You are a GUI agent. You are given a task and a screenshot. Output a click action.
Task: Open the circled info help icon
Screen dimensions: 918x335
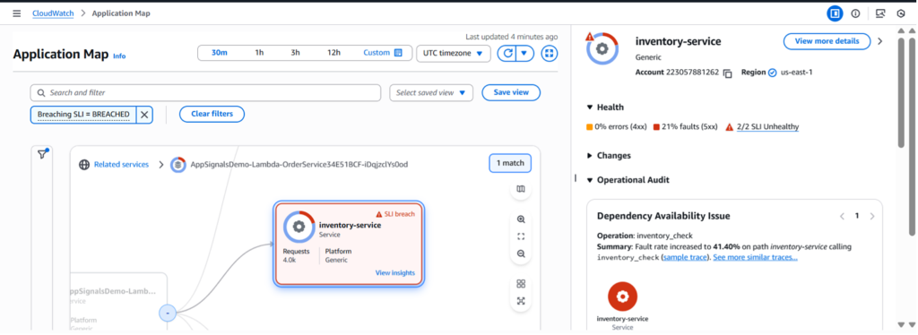855,13
